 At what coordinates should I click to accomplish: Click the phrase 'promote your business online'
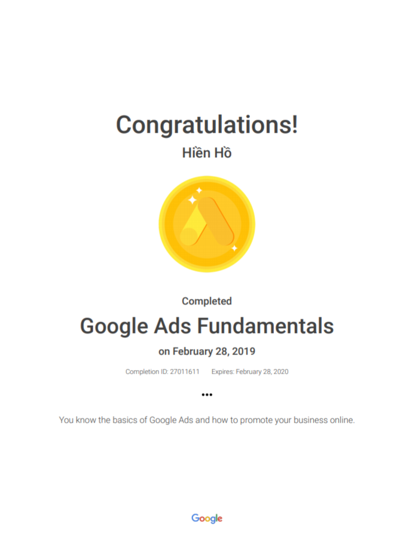click(x=297, y=420)
